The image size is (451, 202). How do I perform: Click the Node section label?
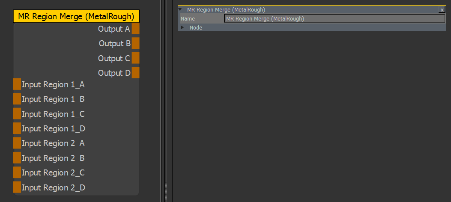[x=196, y=28]
